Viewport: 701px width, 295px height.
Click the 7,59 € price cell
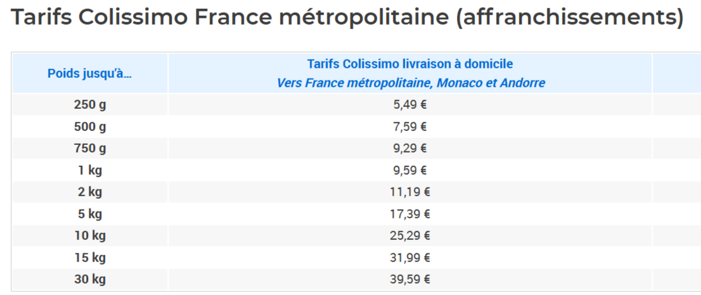pos(410,127)
